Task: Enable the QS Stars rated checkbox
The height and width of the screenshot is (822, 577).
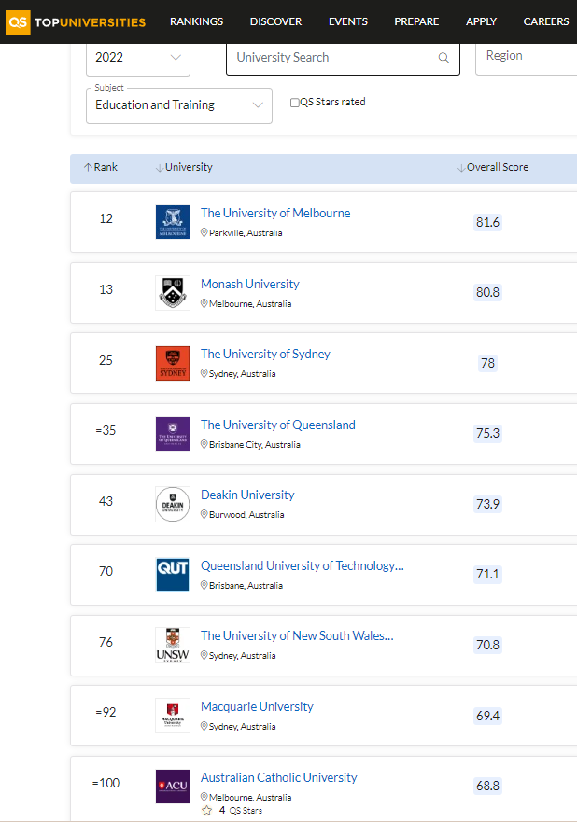Action: coord(295,103)
